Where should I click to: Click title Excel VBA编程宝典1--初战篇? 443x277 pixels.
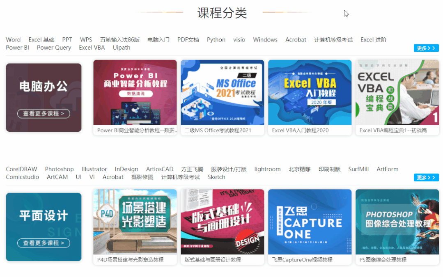point(393,130)
